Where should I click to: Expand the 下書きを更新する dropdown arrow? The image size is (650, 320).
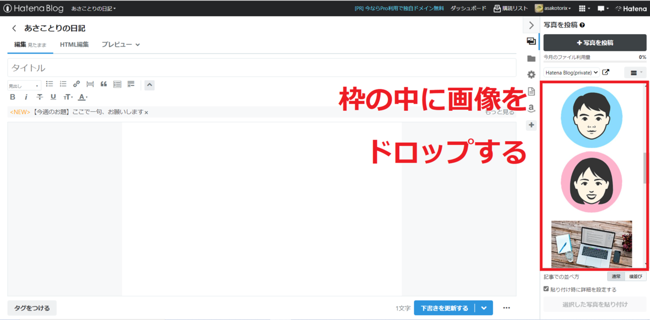click(x=484, y=308)
